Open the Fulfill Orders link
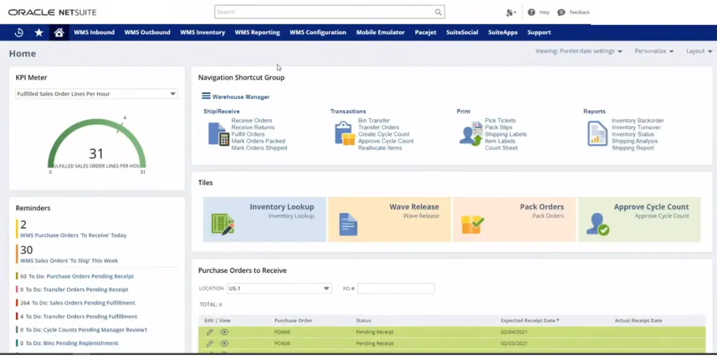Screen dimensions: 717x358 (x=248, y=134)
